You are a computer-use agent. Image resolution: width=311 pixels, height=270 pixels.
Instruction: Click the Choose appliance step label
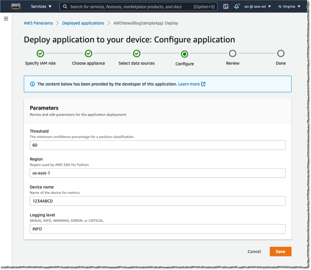click(x=88, y=63)
